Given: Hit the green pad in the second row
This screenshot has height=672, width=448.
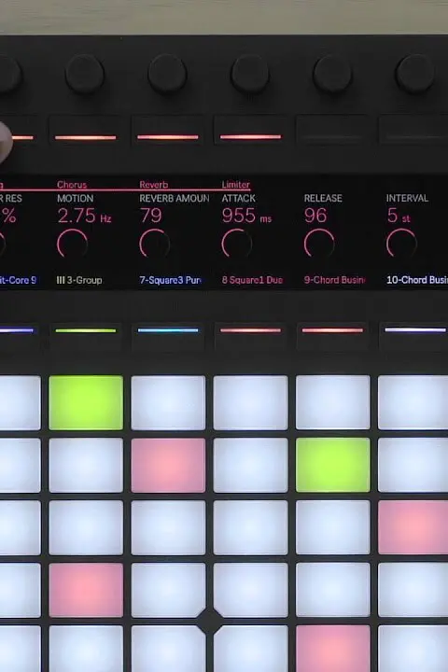Looking at the screenshot, I should coord(332,465).
